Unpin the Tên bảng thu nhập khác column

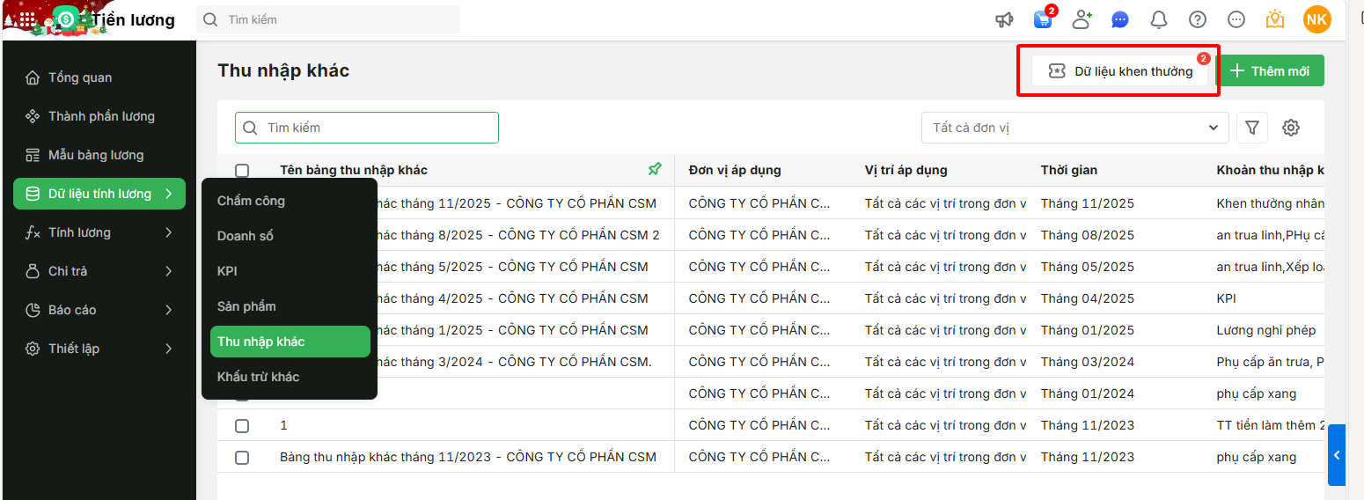click(655, 169)
